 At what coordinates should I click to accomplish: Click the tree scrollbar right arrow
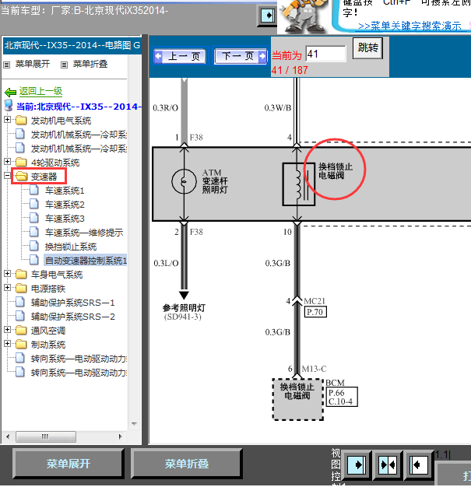(121, 436)
